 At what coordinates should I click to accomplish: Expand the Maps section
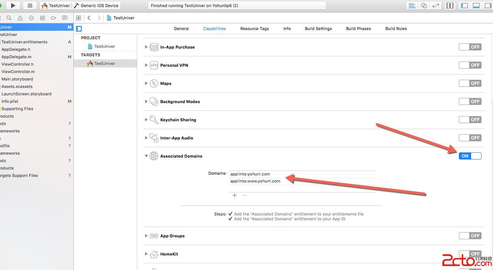[x=146, y=83]
